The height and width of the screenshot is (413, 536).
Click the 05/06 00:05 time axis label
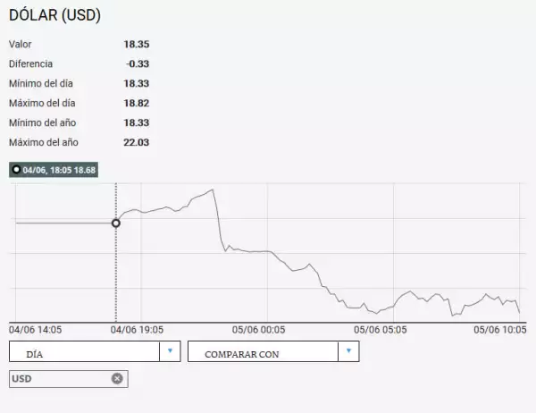point(258,330)
